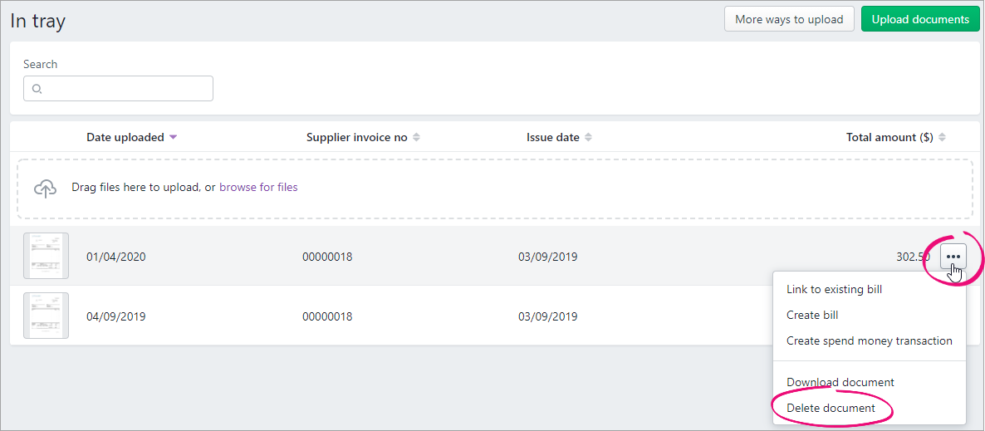The width and height of the screenshot is (985, 431).
Task: Select Download document option
Action: (840, 382)
